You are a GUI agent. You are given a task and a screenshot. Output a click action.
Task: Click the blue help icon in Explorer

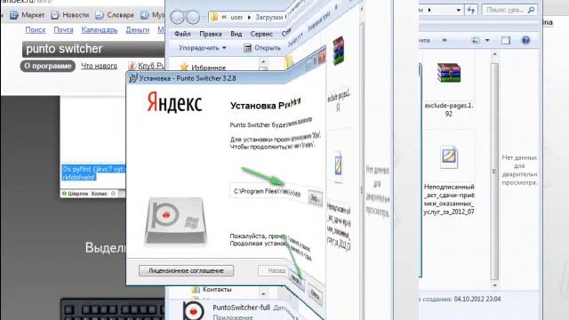[525, 40]
